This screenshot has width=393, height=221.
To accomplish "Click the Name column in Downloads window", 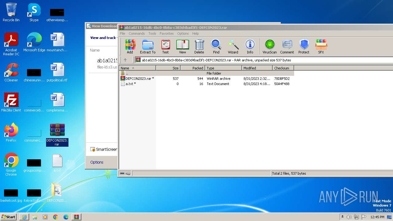I will point(95,50).
